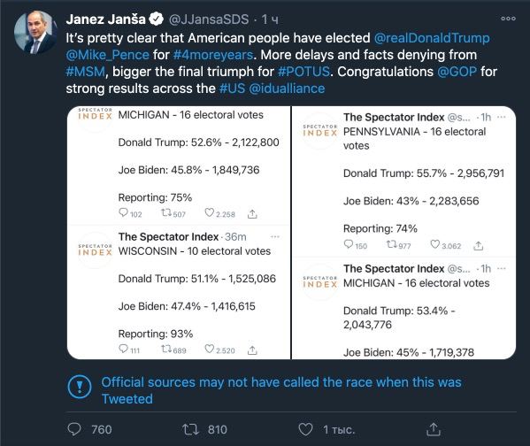Click the #MSM hashtag
This screenshot has width=530, height=446.
(x=86, y=72)
